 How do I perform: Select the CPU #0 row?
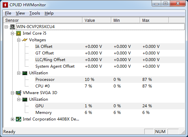tap(110, 86)
